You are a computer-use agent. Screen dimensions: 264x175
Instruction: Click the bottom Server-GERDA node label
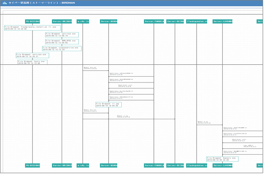point(109,165)
